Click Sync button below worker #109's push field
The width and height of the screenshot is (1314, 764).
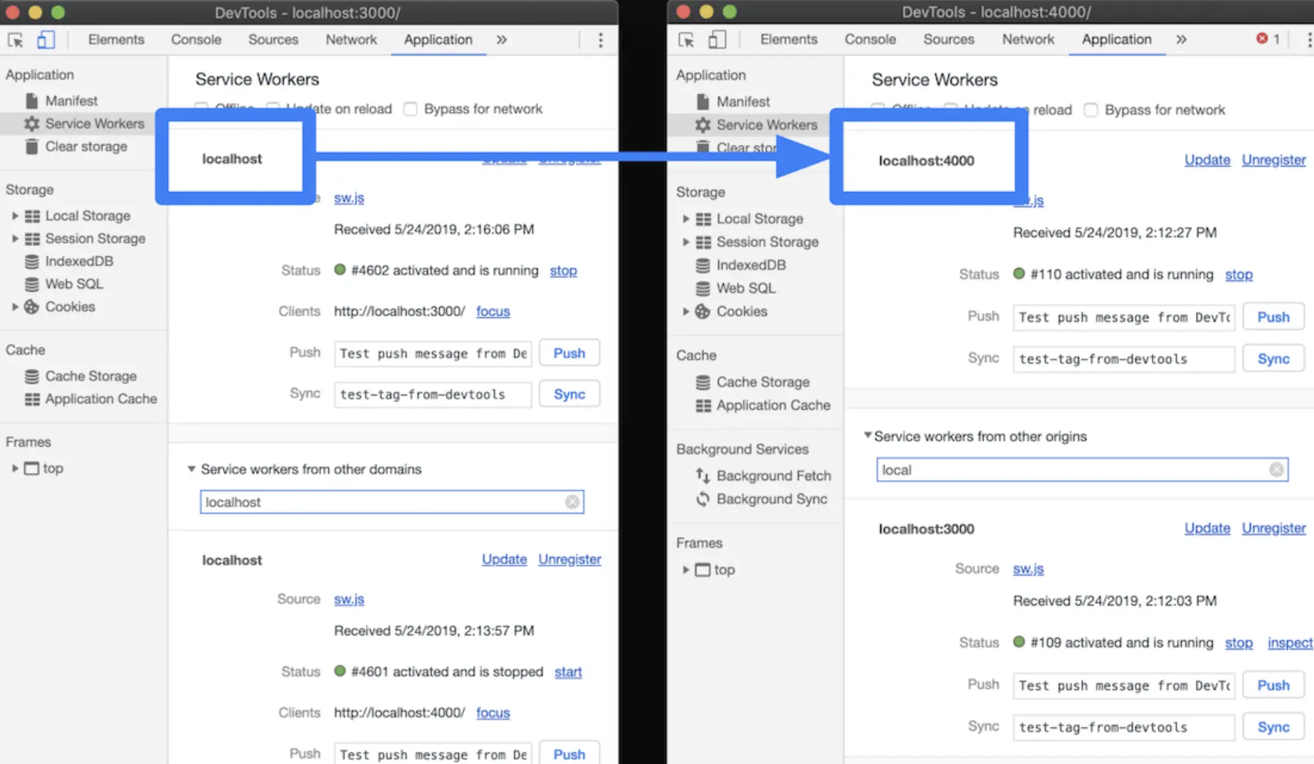(1273, 727)
